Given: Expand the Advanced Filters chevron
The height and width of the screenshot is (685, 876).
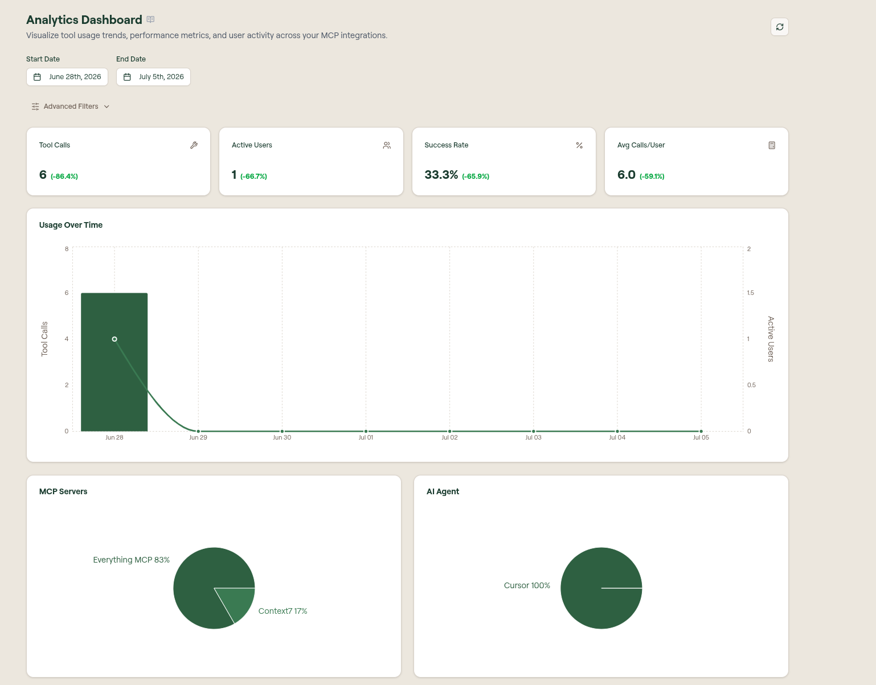Looking at the screenshot, I should coord(107,106).
